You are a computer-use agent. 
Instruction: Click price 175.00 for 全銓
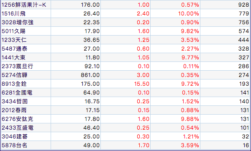tap(90, 84)
